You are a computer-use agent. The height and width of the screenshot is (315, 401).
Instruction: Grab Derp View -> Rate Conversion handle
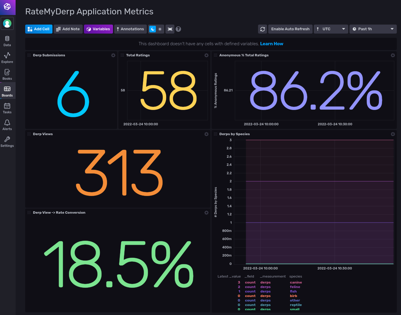[29, 212]
